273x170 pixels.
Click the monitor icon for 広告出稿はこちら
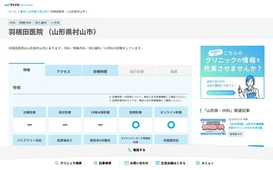[157, 163]
